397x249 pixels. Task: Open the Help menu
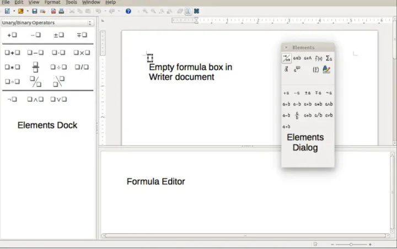pyautogui.click(x=110, y=2)
